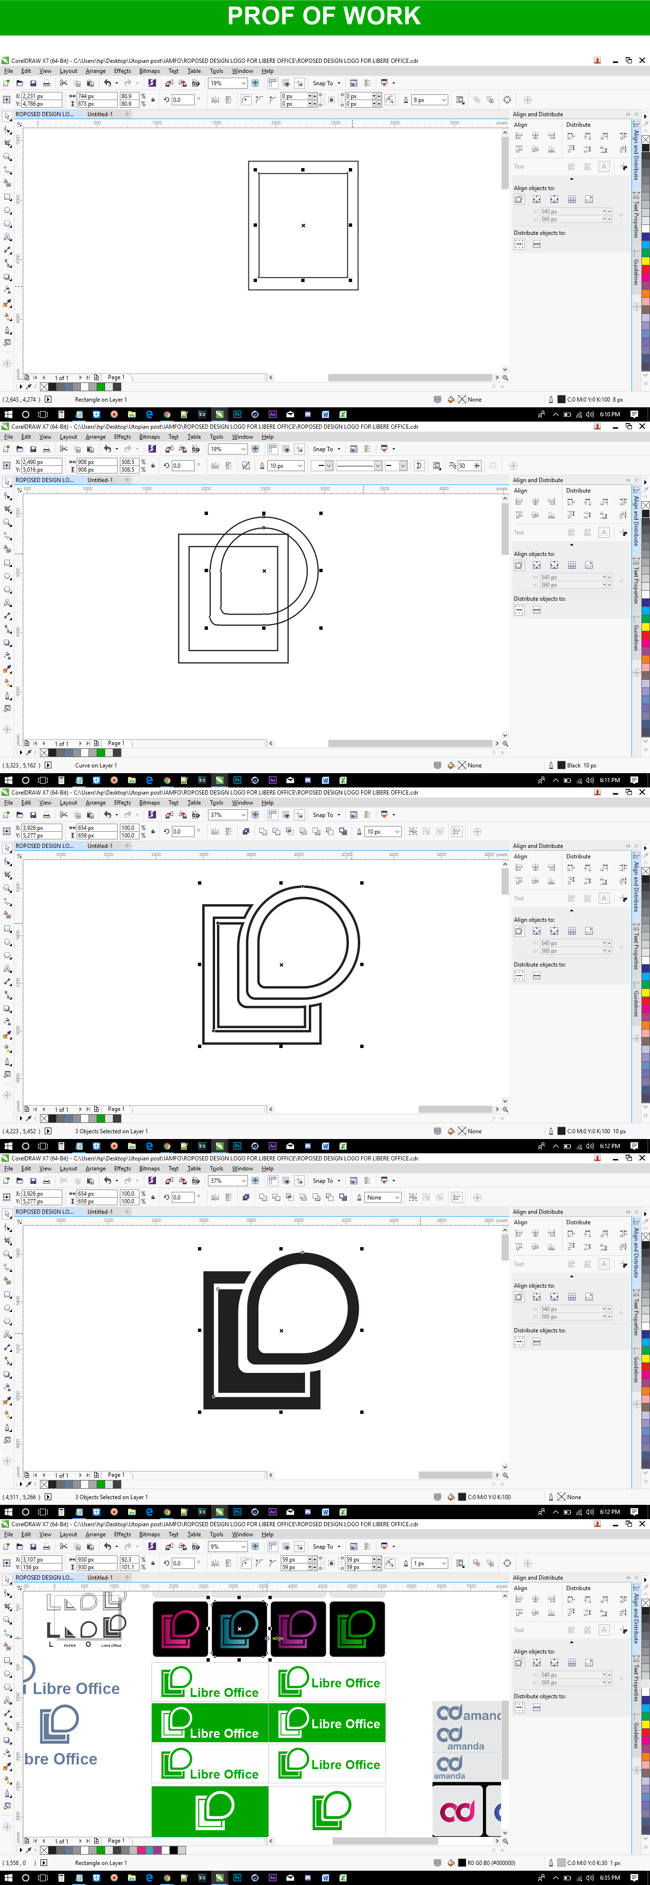650x1885 pixels.
Task: Click no-color X swatch in bottom window palette
Action: pos(44,1850)
